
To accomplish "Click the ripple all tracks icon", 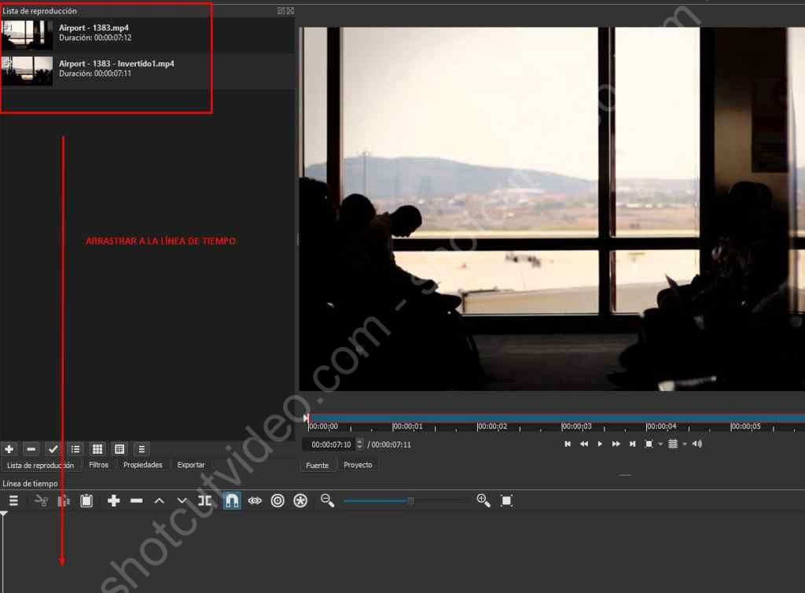I will (x=300, y=500).
